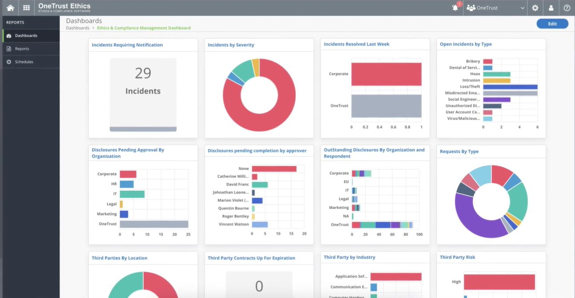575x298 pixels.
Task: Click the home icon in the top bar
Action: tap(10, 8)
